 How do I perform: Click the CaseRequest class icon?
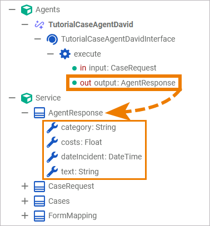tap(39, 186)
